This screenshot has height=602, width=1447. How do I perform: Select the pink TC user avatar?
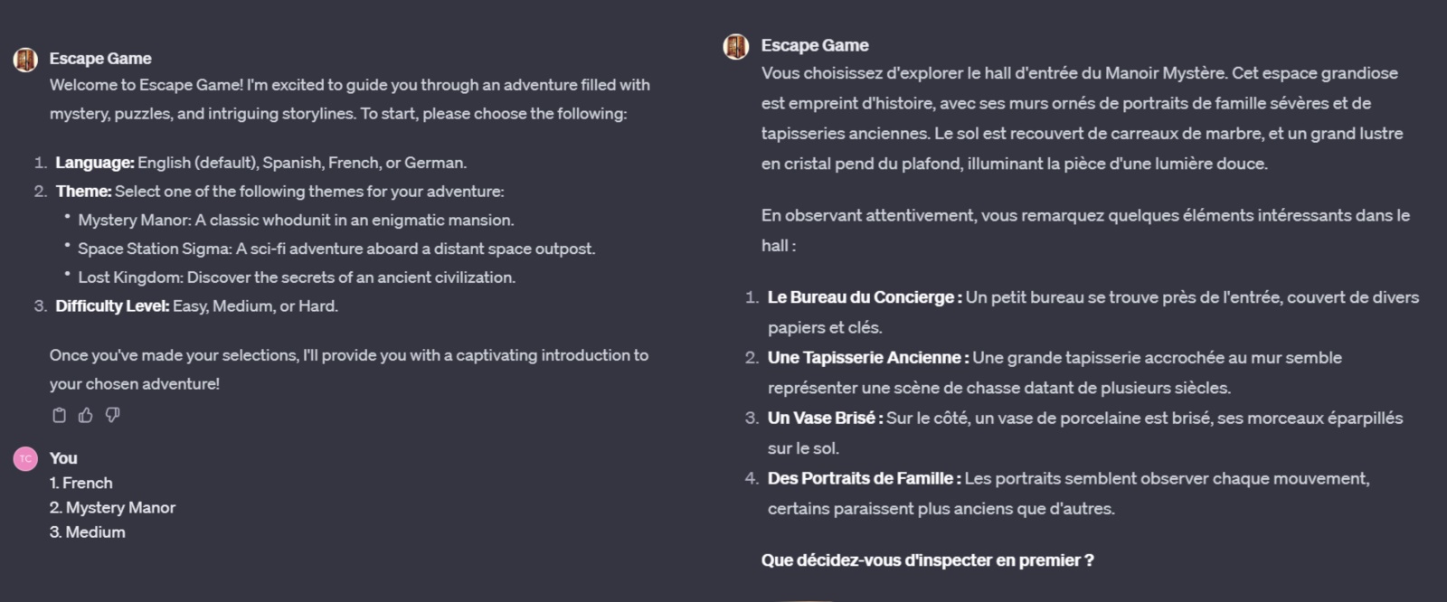[x=25, y=459]
